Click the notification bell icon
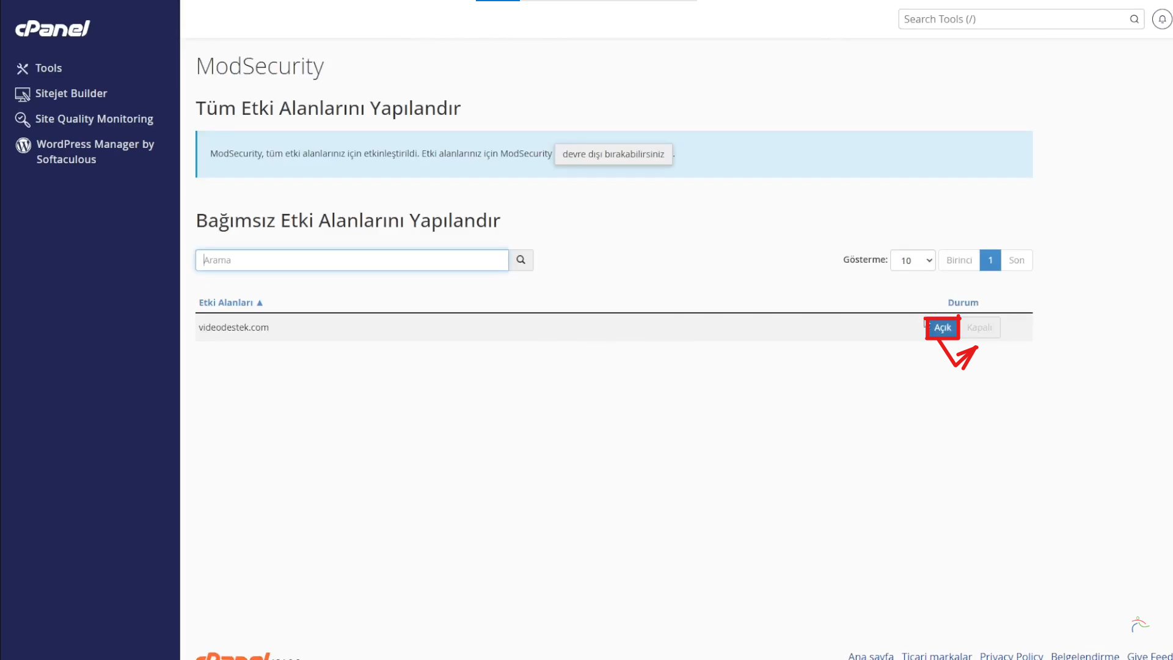Viewport: 1173px width, 660px height. click(x=1161, y=19)
